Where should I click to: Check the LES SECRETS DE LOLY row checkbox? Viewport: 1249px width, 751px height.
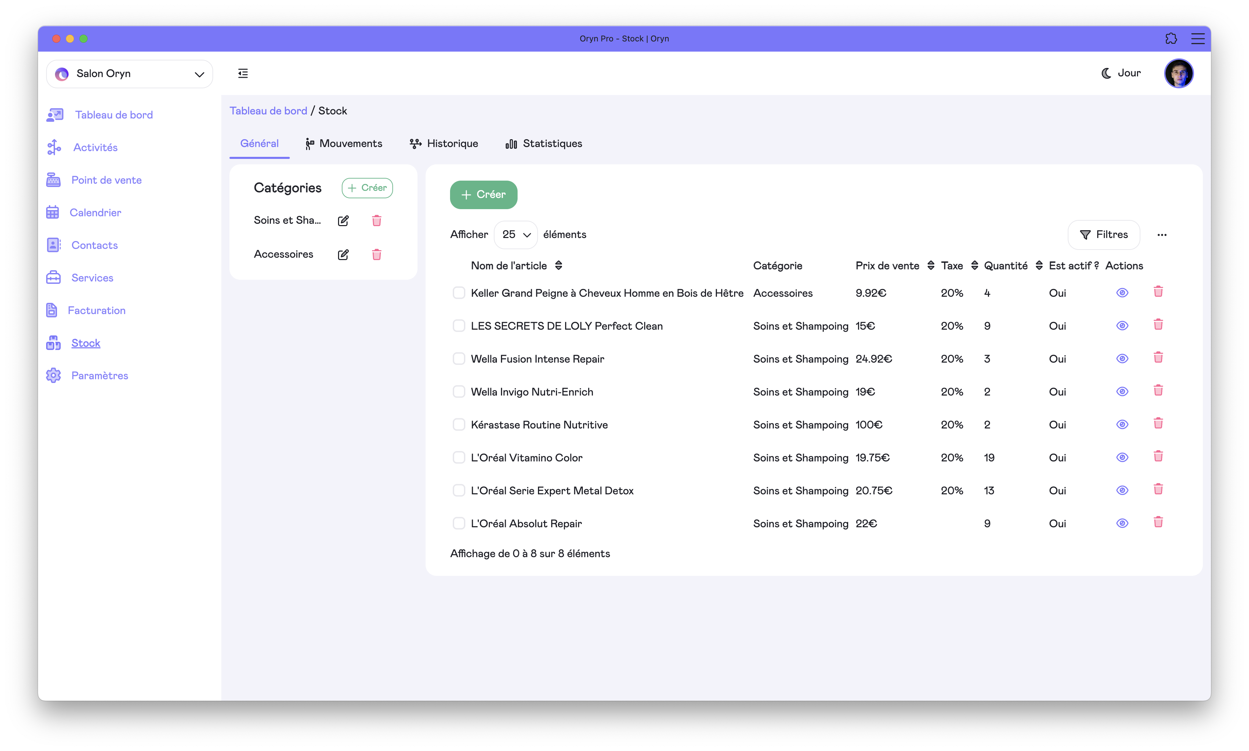tap(458, 326)
